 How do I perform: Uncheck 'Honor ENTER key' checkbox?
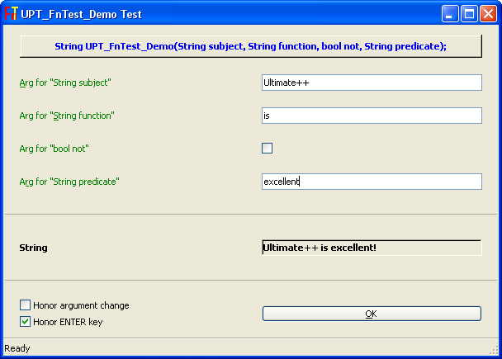pos(26,322)
